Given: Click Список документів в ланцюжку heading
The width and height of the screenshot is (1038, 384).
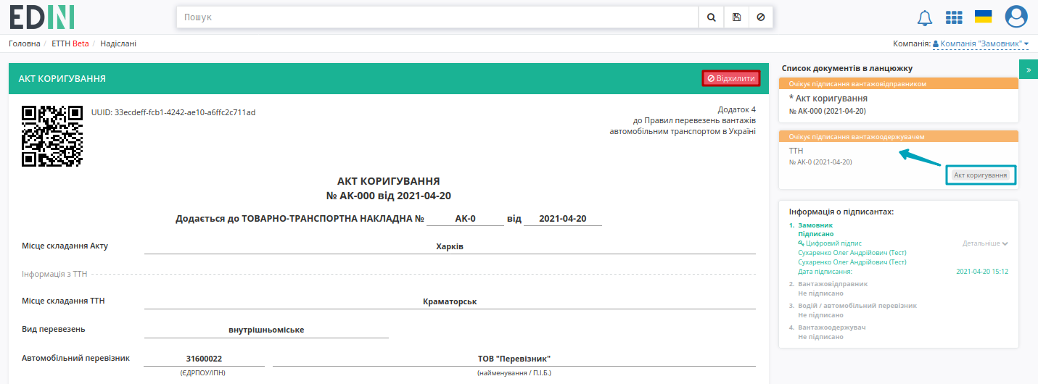Looking at the screenshot, I should point(847,68).
